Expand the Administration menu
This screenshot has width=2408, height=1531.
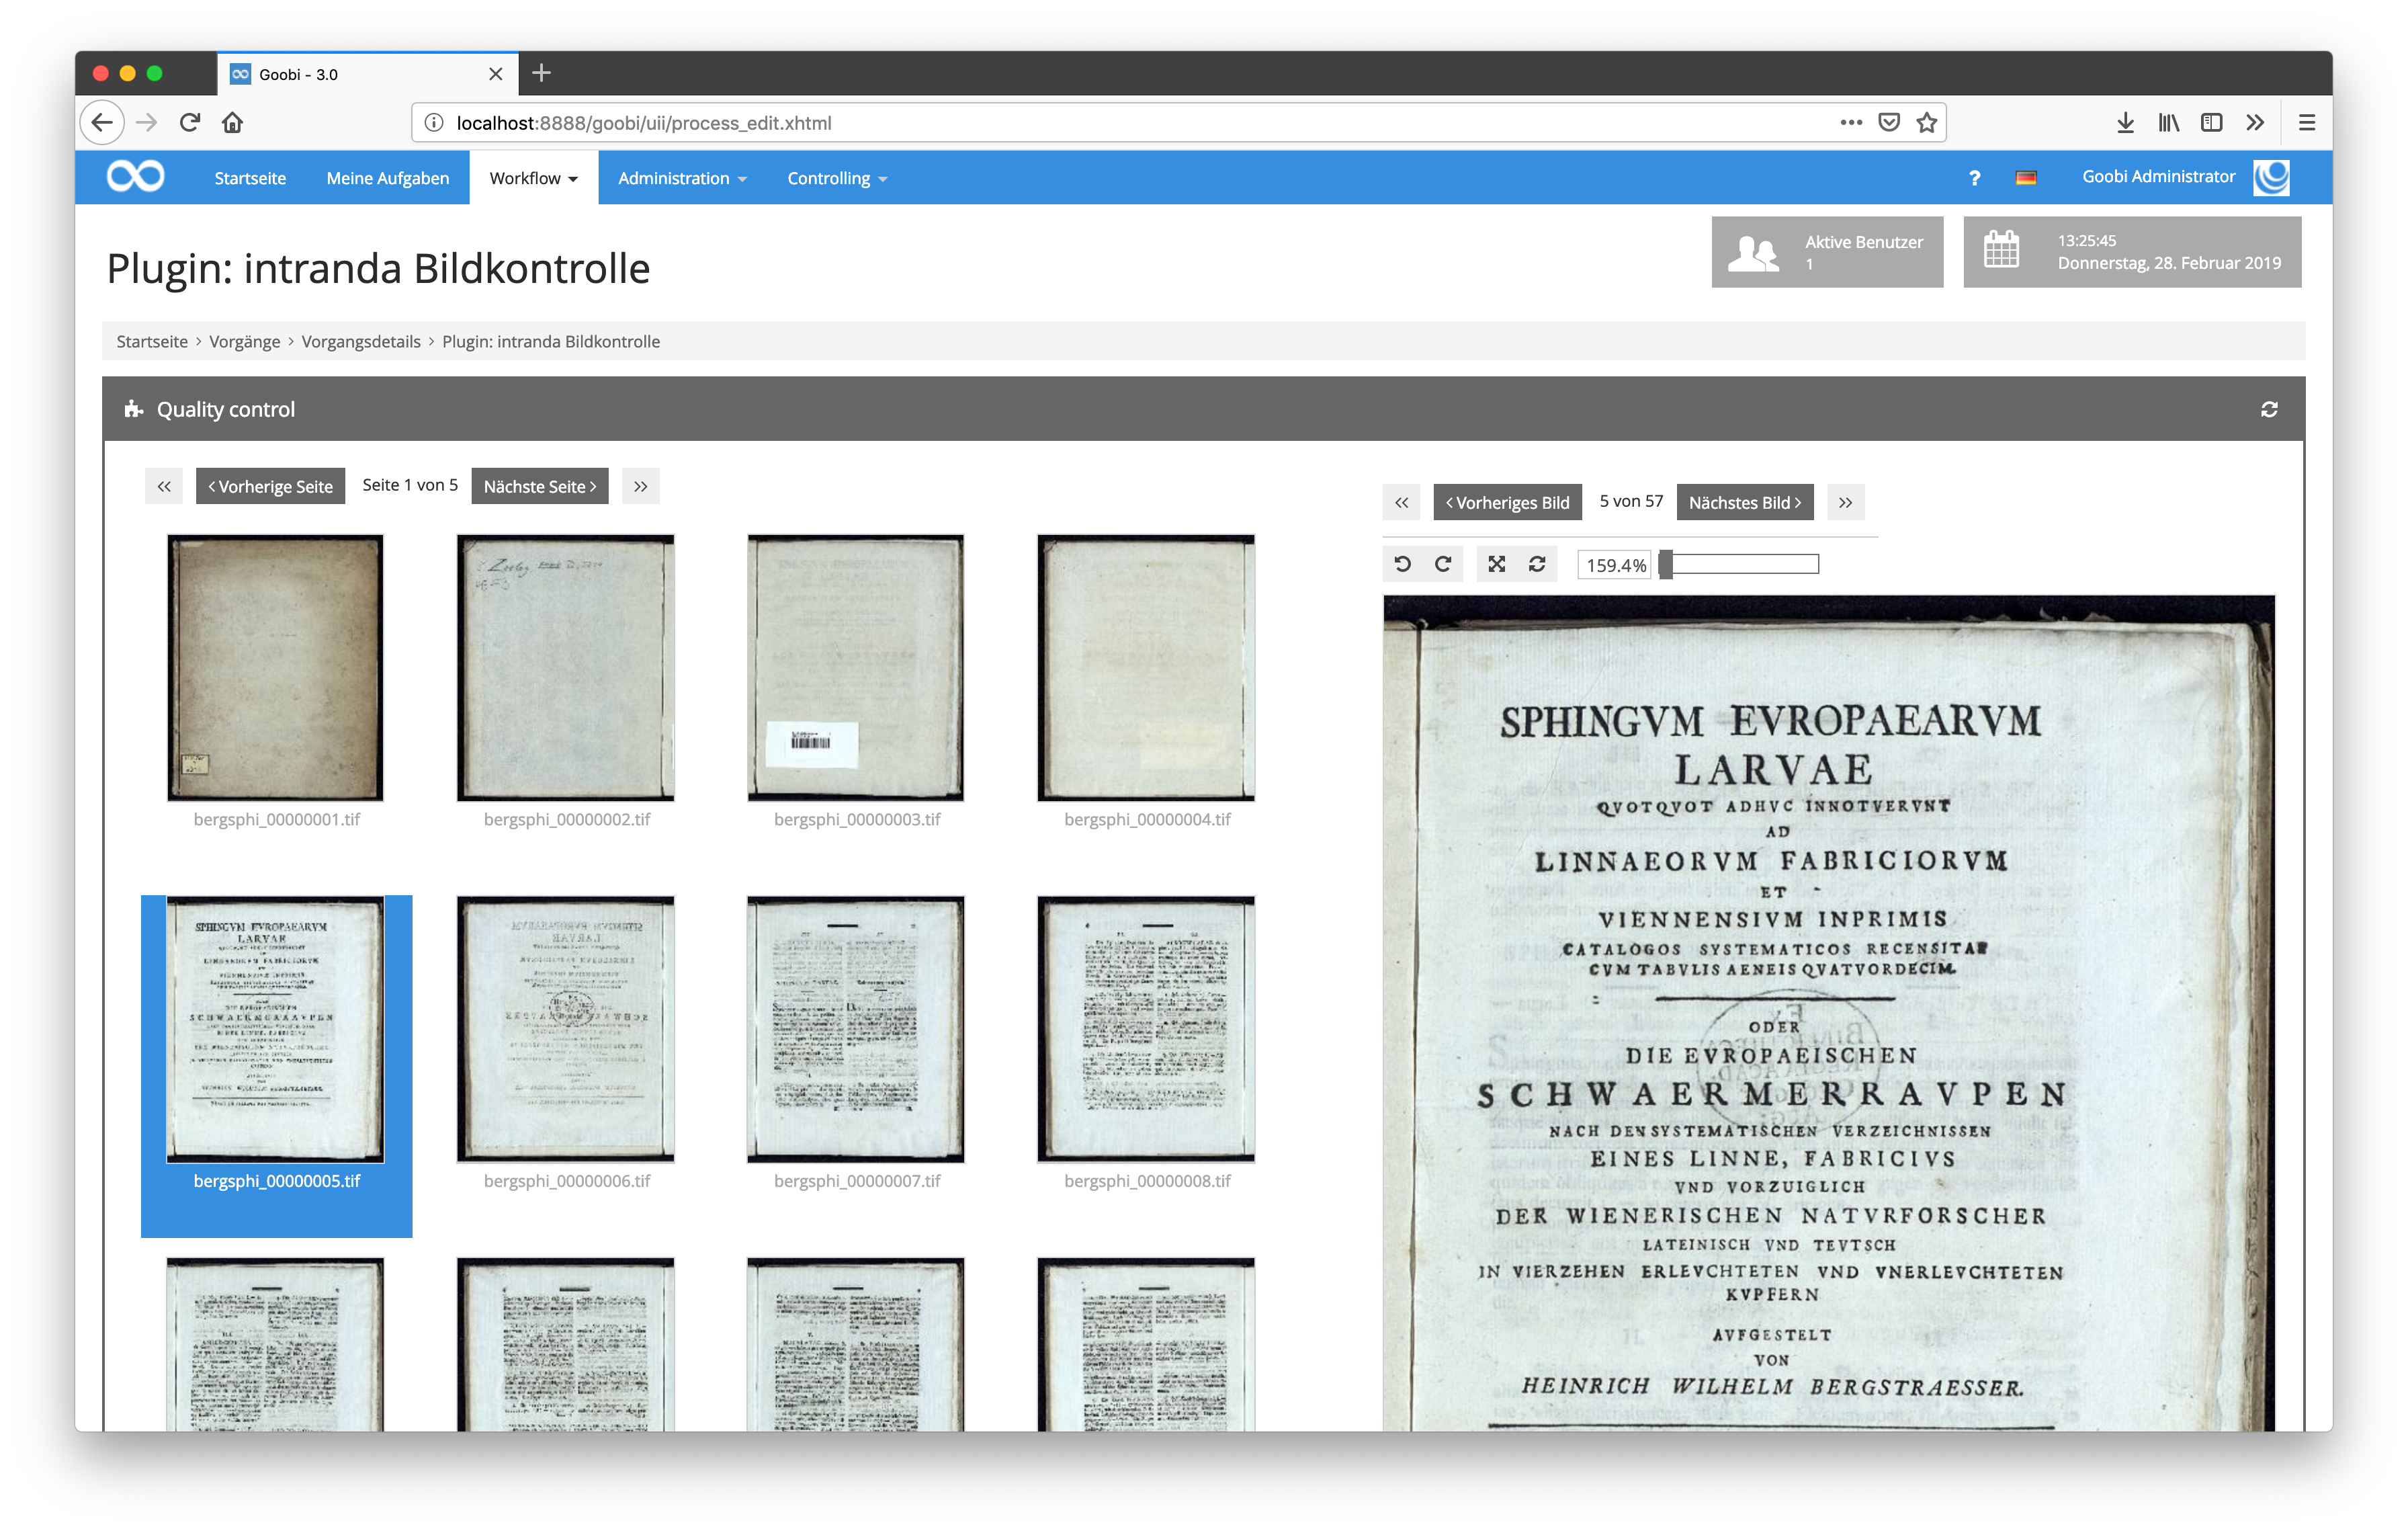pyautogui.click(x=682, y=178)
